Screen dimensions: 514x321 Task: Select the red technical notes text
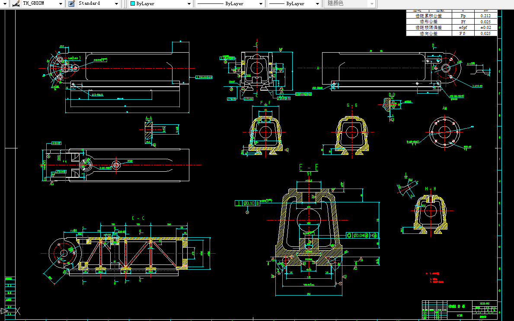[434, 278]
